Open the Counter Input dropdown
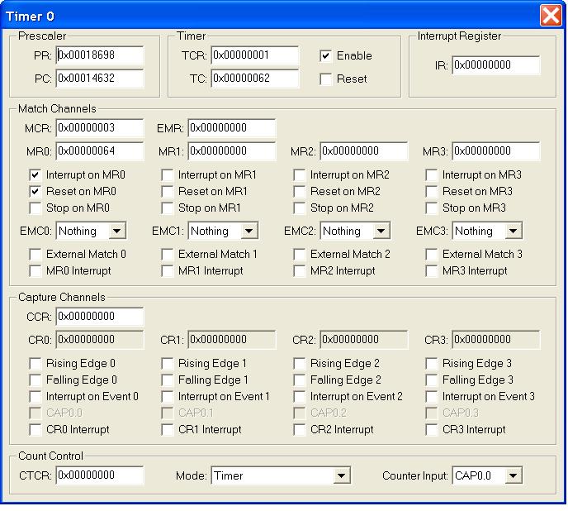 coord(487,475)
